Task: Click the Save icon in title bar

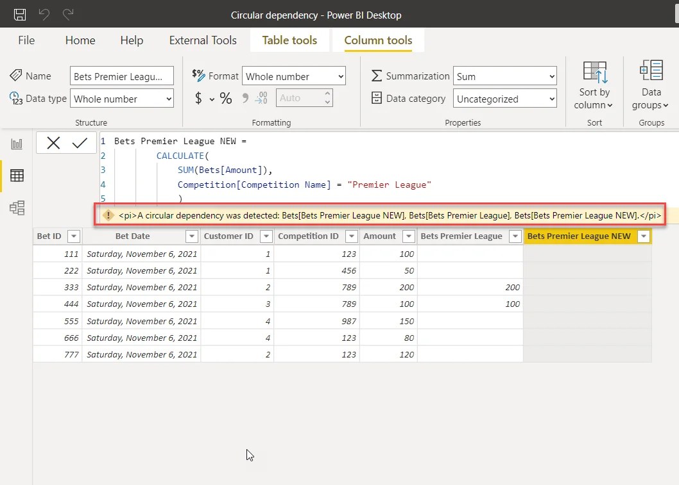Action: (x=20, y=14)
